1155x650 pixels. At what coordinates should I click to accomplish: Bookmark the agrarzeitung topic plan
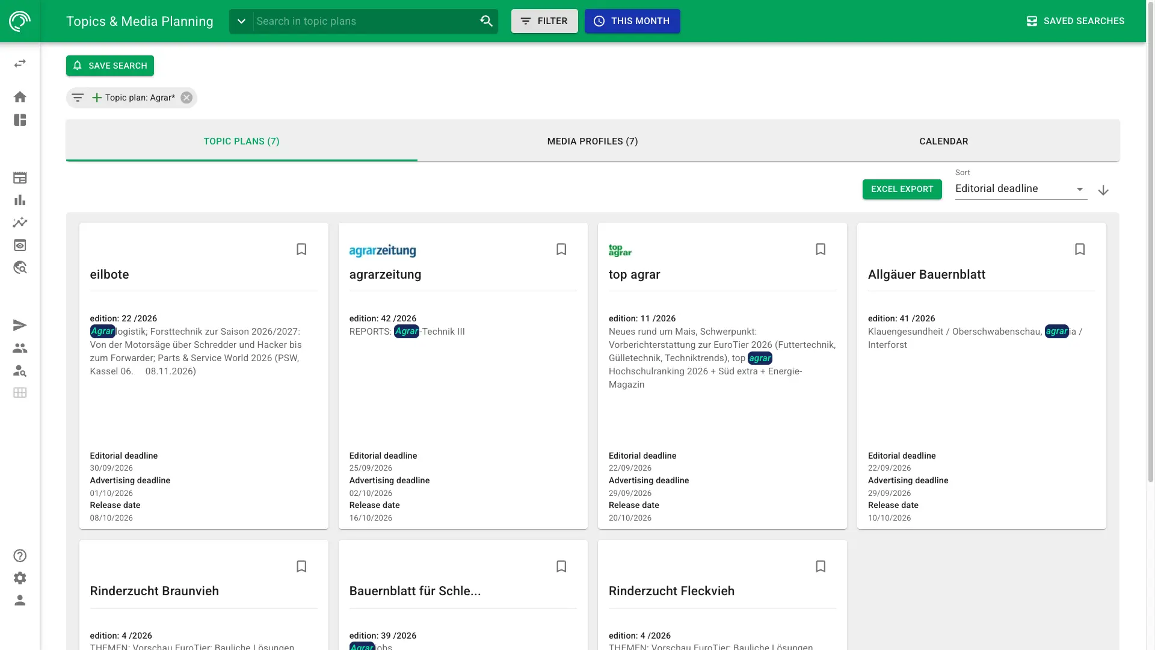coord(561,249)
